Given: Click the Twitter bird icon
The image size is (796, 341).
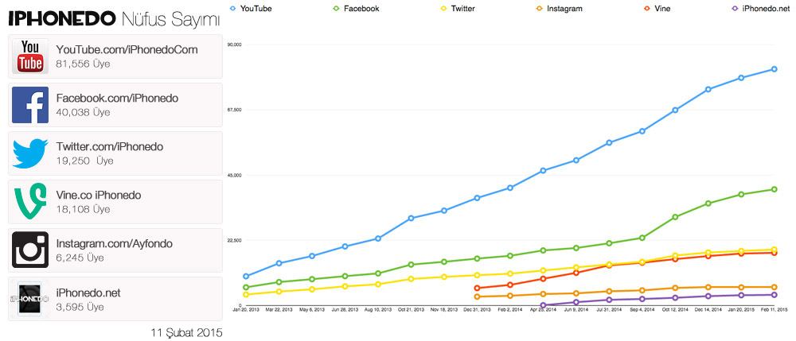Looking at the screenshot, I should coord(30,153).
